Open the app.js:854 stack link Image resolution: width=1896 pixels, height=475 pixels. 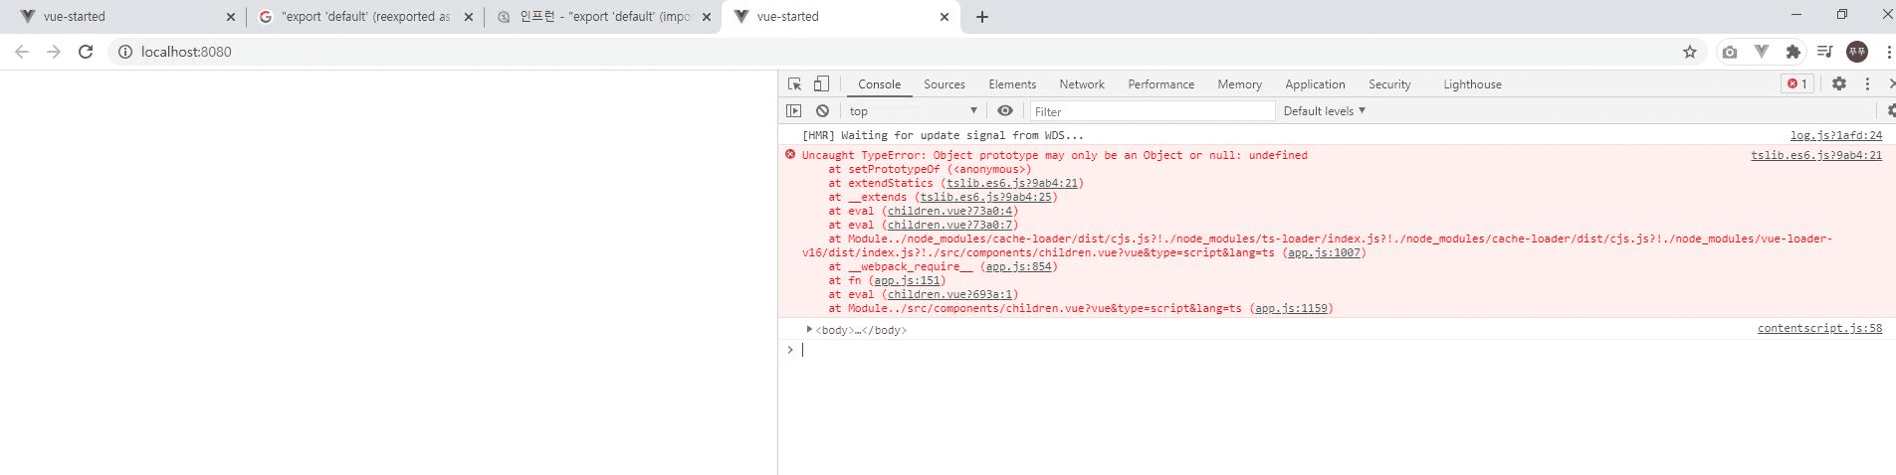(x=1019, y=266)
